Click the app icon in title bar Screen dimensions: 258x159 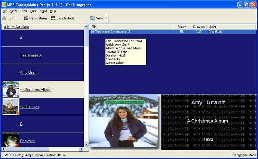coord(4,4)
